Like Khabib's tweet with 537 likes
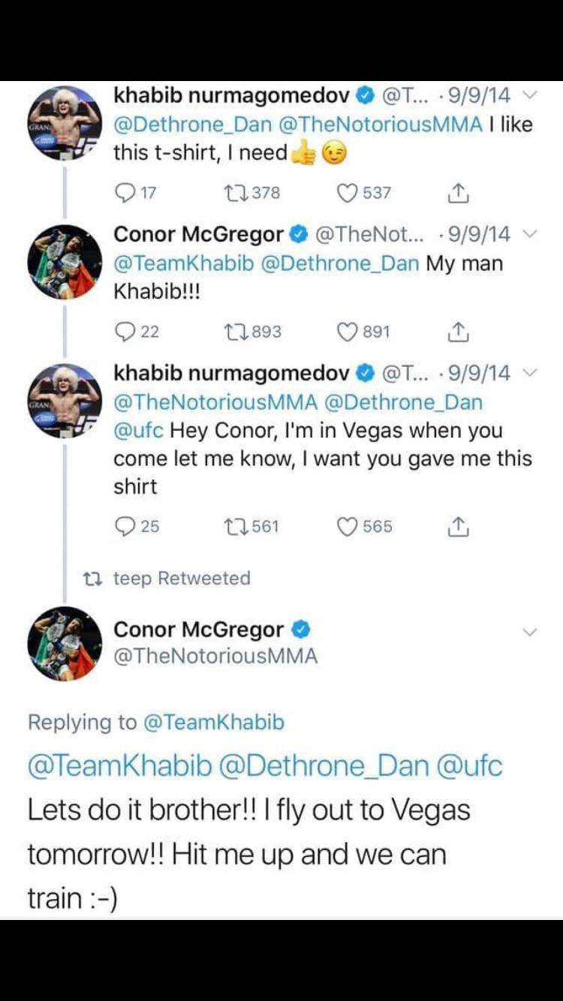The height and width of the screenshot is (1001, 563). pos(346,193)
